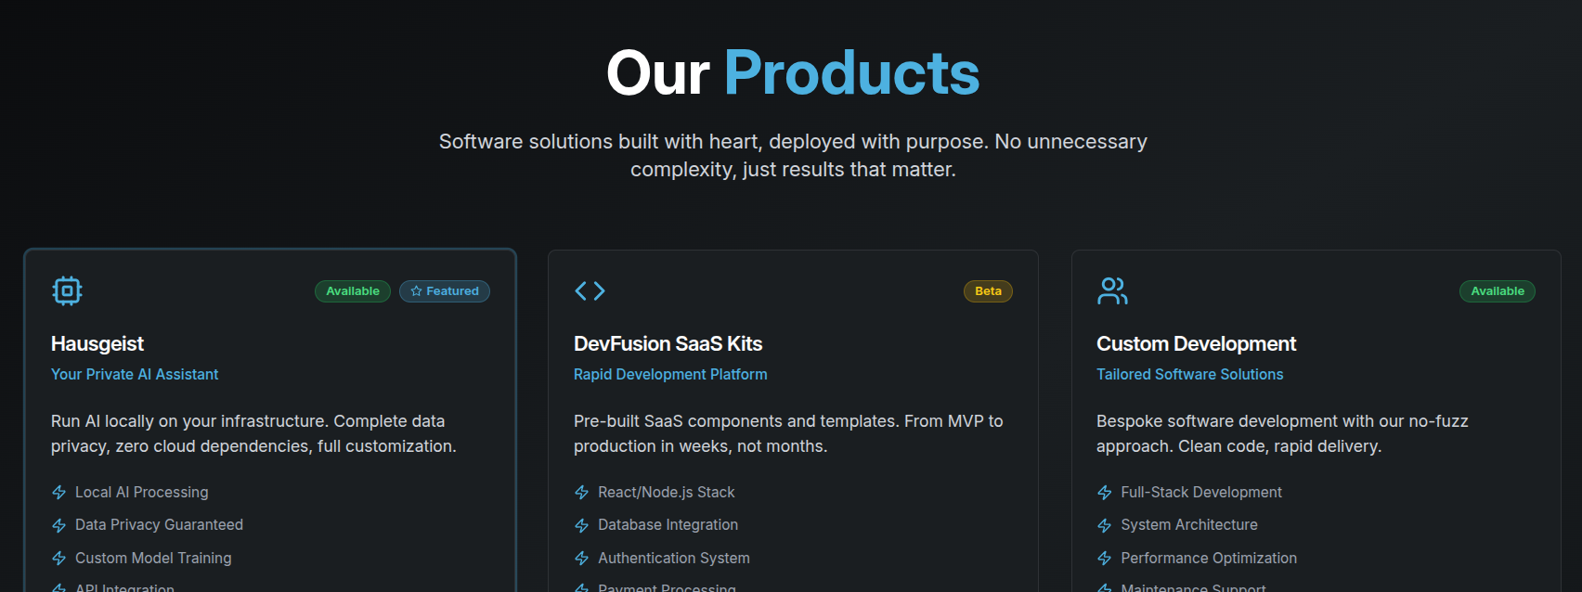
Task: Click the Tailored Software Solutions subtitle
Action: pos(1189,374)
